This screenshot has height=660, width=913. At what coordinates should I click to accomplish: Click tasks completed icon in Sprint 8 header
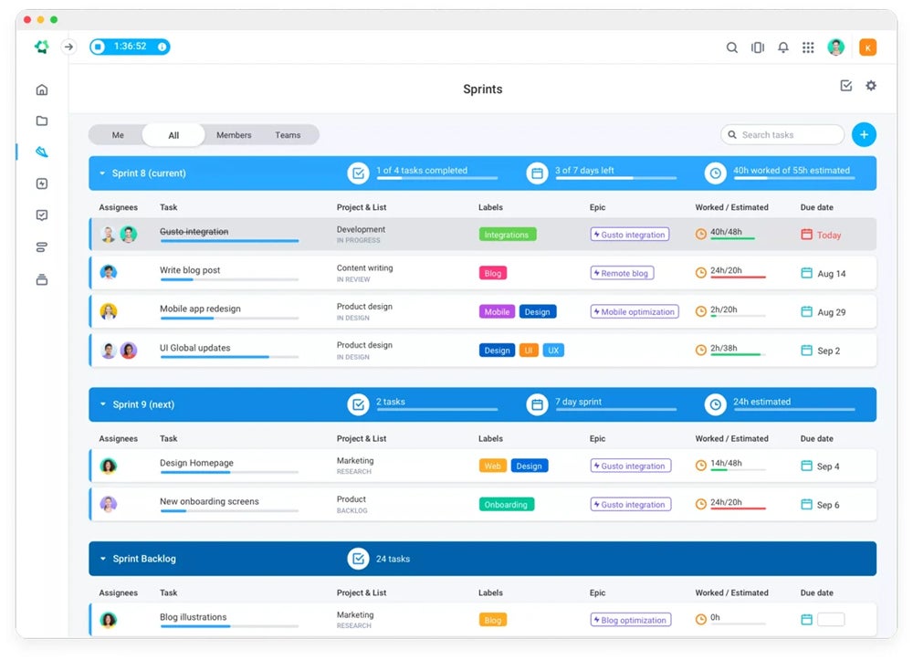(358, 173)
